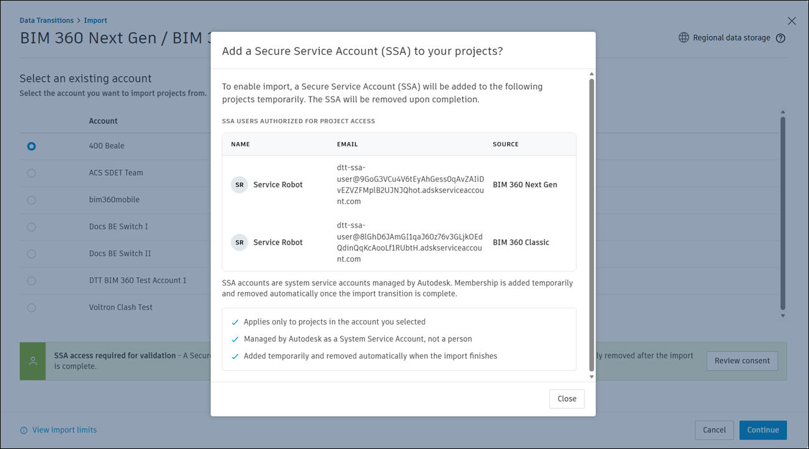Click the dialog scrollbar up arrow
809x449 pixels.
(591, 74)
